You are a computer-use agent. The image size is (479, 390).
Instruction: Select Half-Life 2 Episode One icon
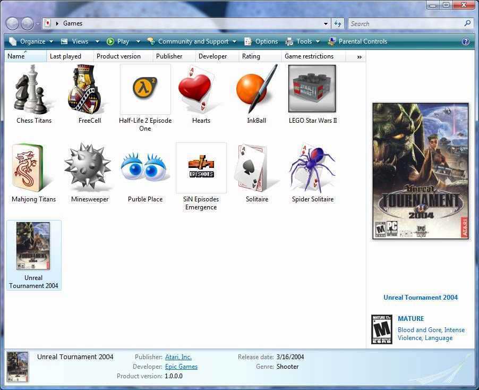(x=145, y=89)
